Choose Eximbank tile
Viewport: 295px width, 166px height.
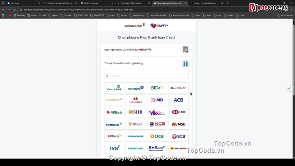click(114, 124)
